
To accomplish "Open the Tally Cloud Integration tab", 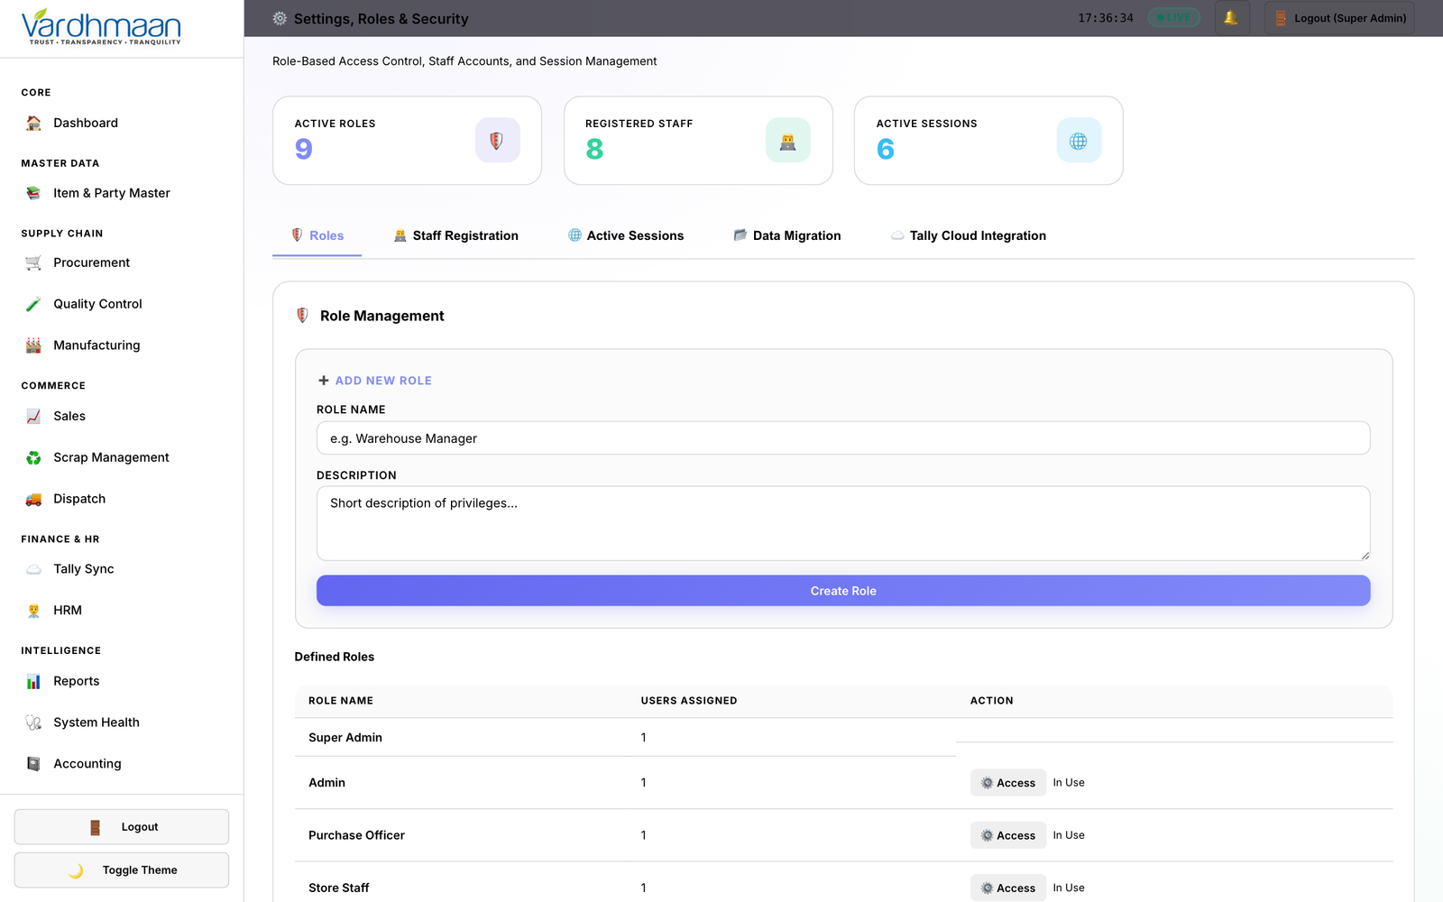I will [x=969, y=235].
